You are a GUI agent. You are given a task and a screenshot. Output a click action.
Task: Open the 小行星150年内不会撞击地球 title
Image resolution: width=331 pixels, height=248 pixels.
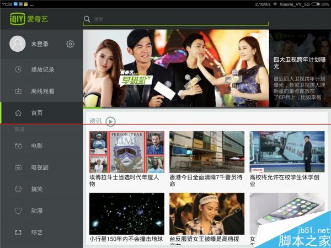point(126,239)
